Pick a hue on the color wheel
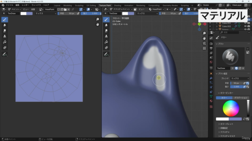 tap(231, 108)
